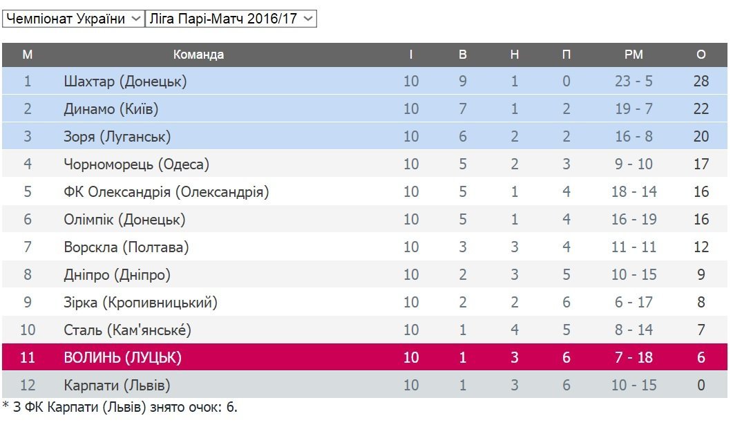Click the РМ goal difference column header
733x427 pixels.
634,55
